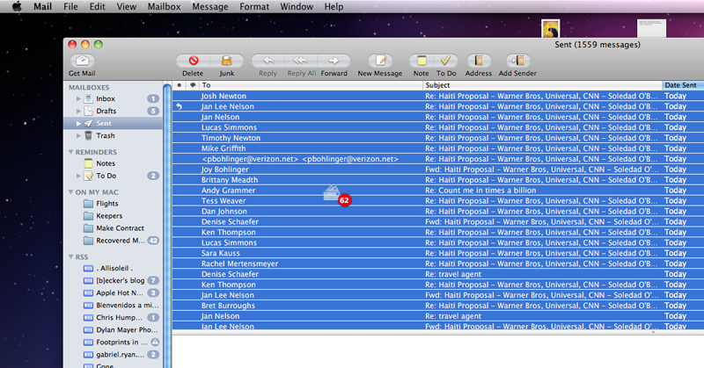The image size is (704, 368).
Task: Sort messages by Date Sent column
Action: 683,85
